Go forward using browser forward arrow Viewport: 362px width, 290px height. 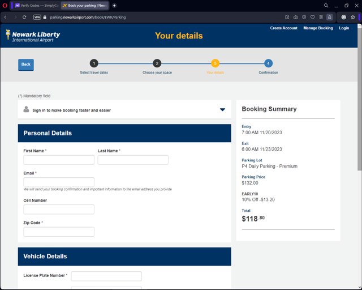tap(15, 17)
